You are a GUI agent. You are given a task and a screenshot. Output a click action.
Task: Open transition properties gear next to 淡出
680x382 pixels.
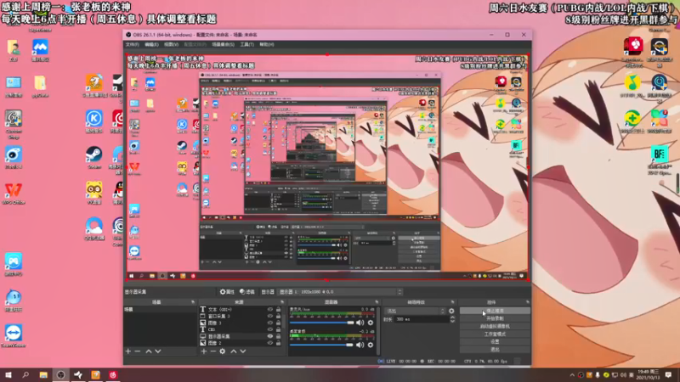click(451, 311)
